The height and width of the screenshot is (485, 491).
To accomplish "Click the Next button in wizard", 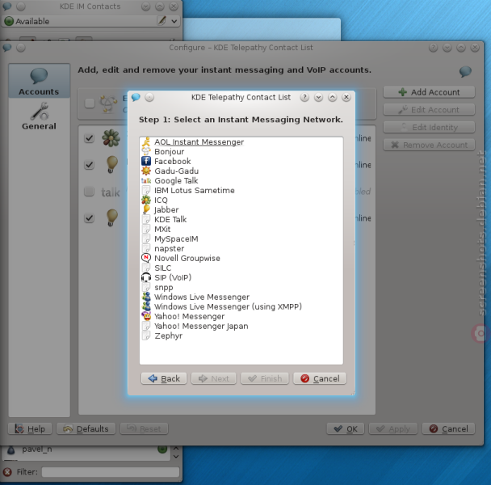I will pos(213,378).
